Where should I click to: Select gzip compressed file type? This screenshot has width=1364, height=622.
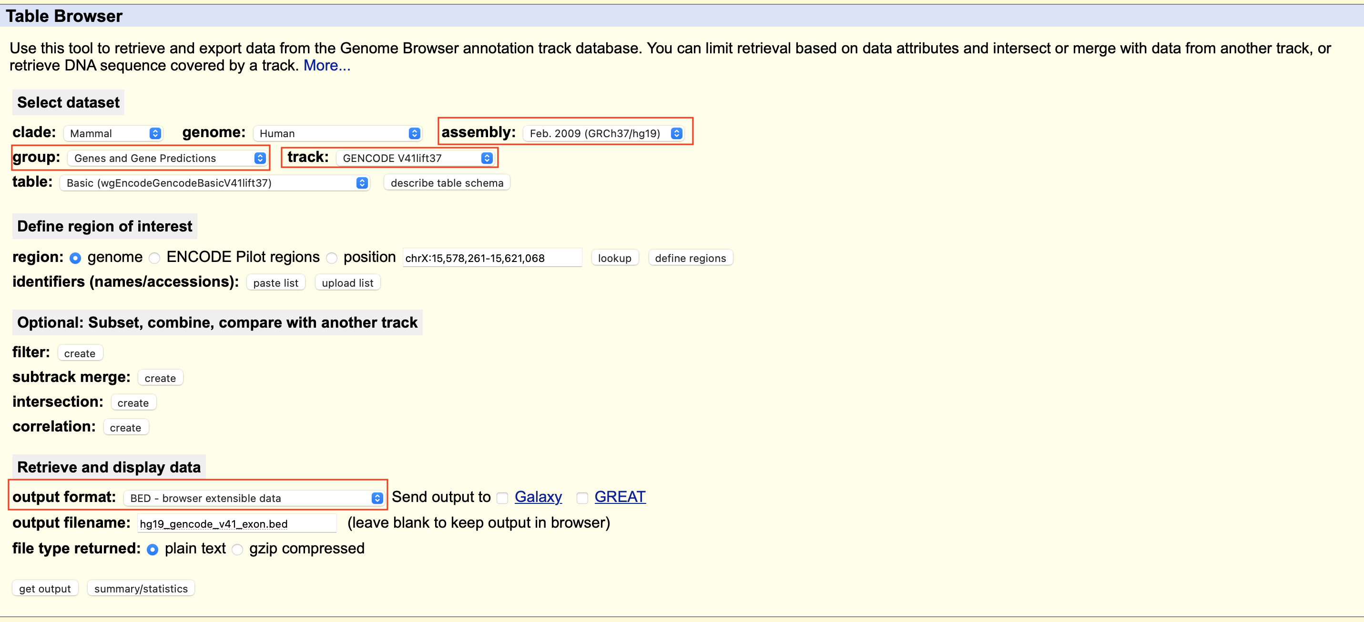coord(237,550)
